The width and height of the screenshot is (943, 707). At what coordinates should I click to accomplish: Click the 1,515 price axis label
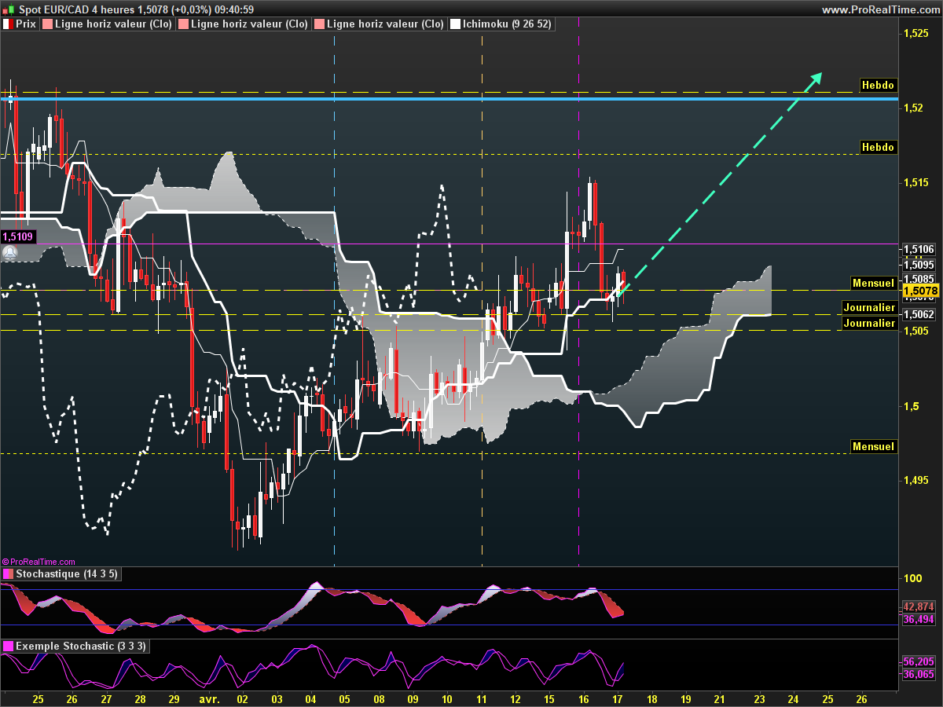point(916,182)
